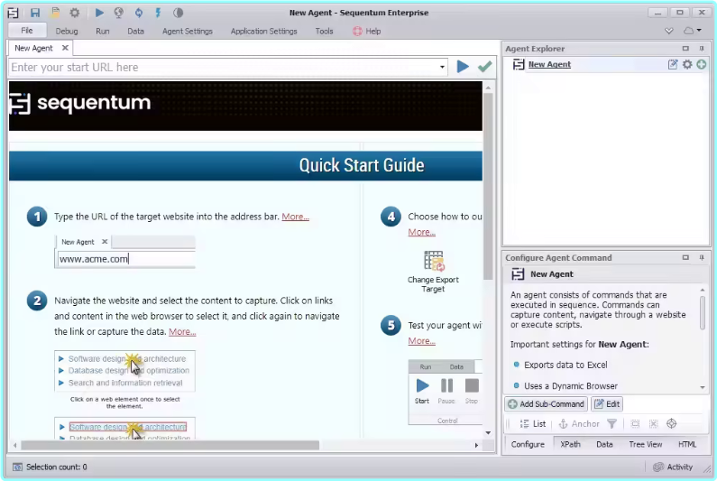Close the New Agent document tab
The image size is (717, 481).
(x=66, y=48)
